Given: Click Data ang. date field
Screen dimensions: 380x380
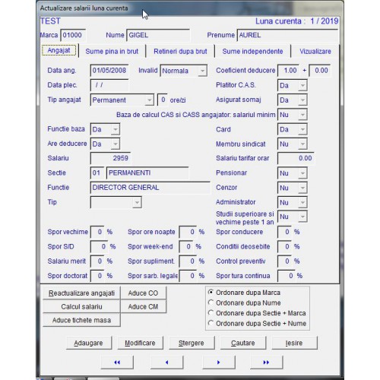Looking at the screenshot, I should [109, 71].
